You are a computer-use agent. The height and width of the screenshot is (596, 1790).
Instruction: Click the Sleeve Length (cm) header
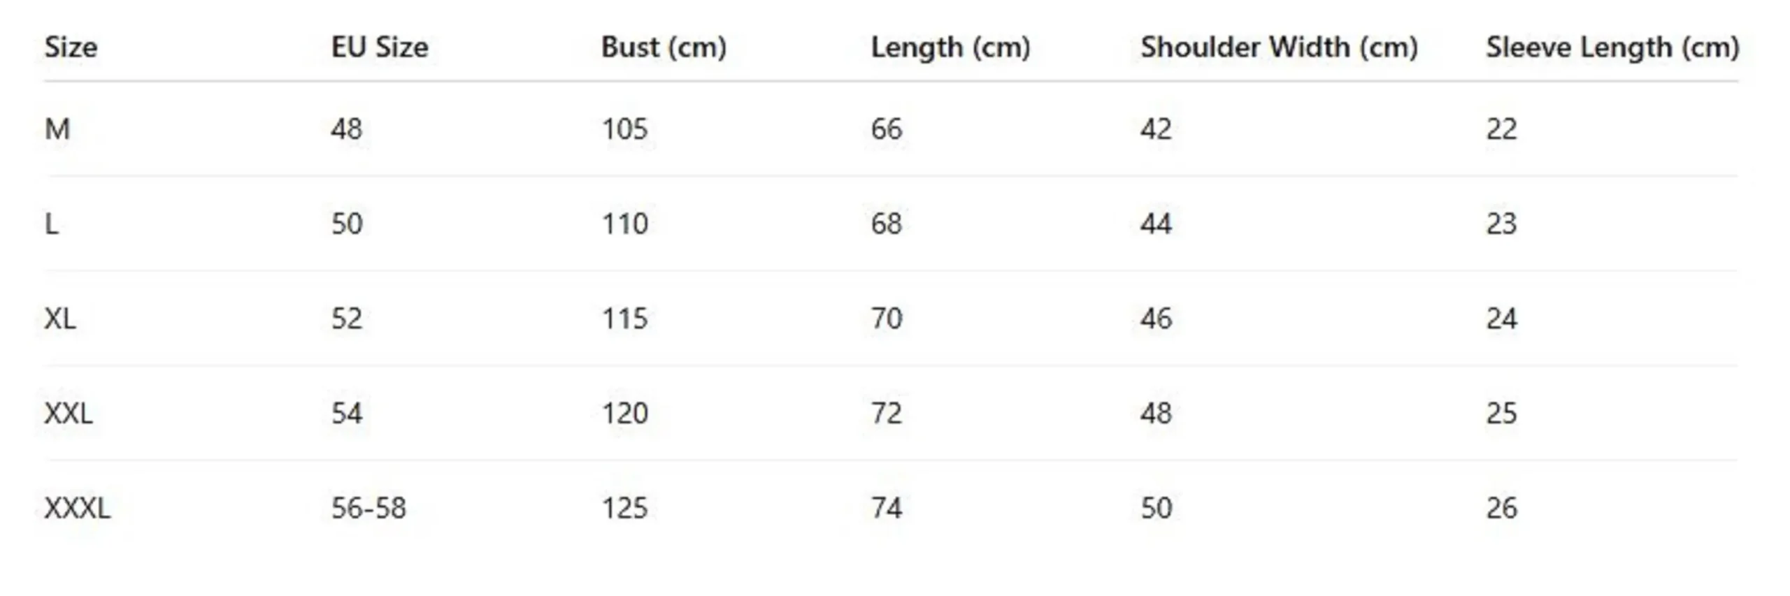coord(1612,48)
